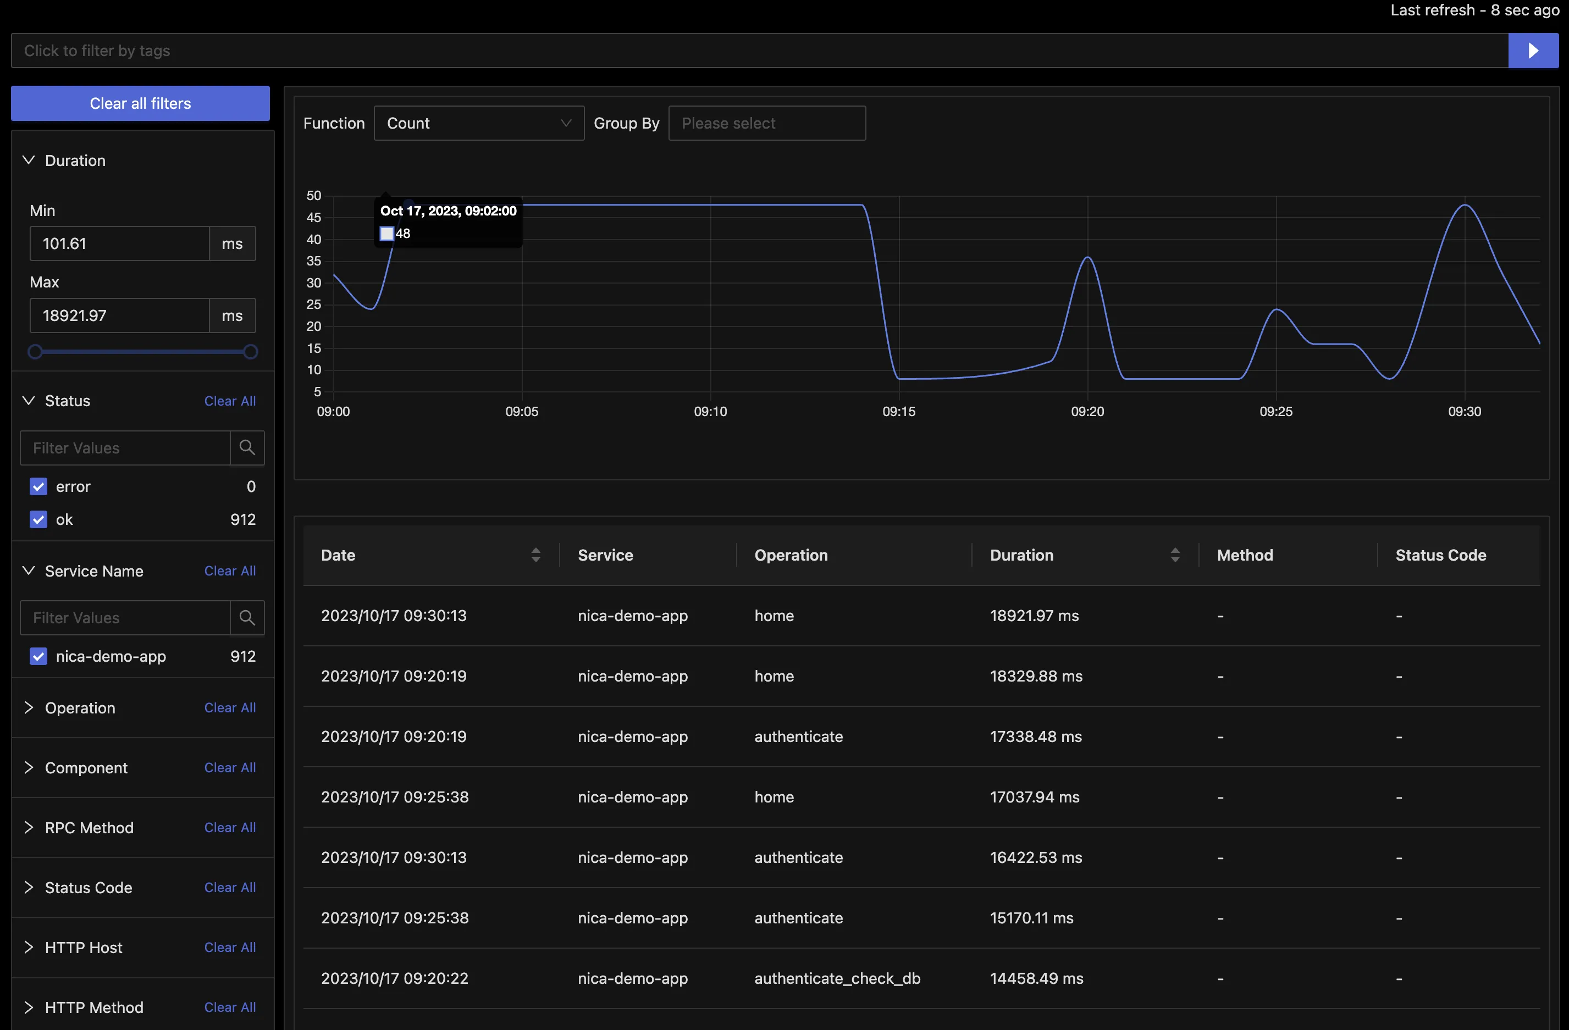Open trace row with 17037.94 ms duration
Image resolution: width=1569 pixels, height=1030 pixels.
point(921,798)
